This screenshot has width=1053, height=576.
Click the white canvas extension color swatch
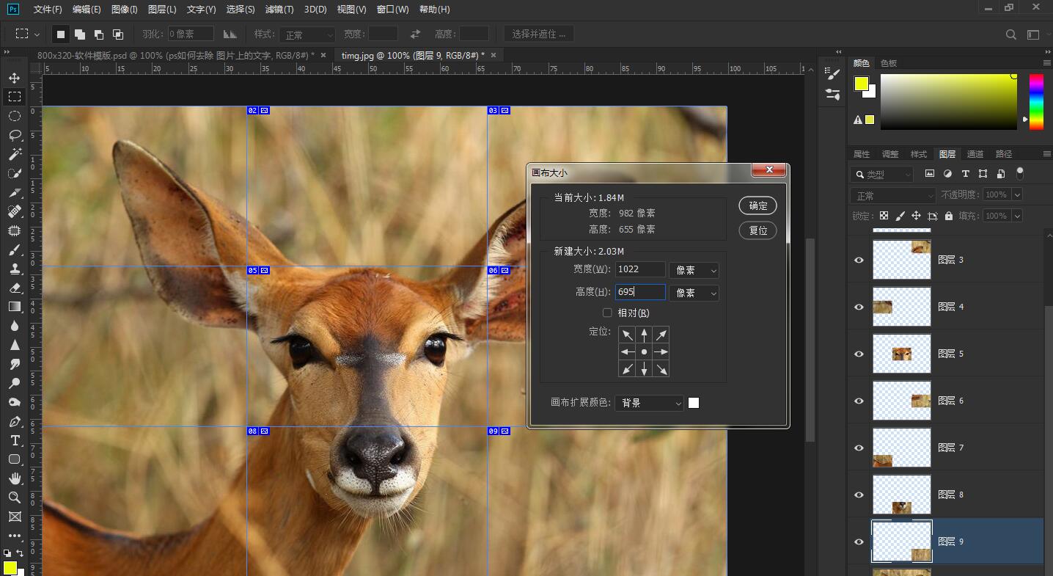(x=694, y=403)
